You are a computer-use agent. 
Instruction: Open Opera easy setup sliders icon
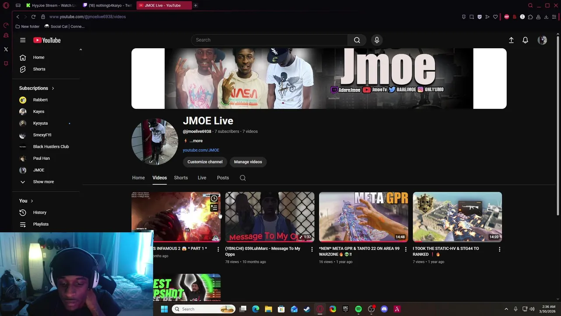(x=554, y=17)
